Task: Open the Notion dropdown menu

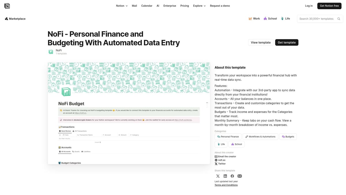Action: 120,5
